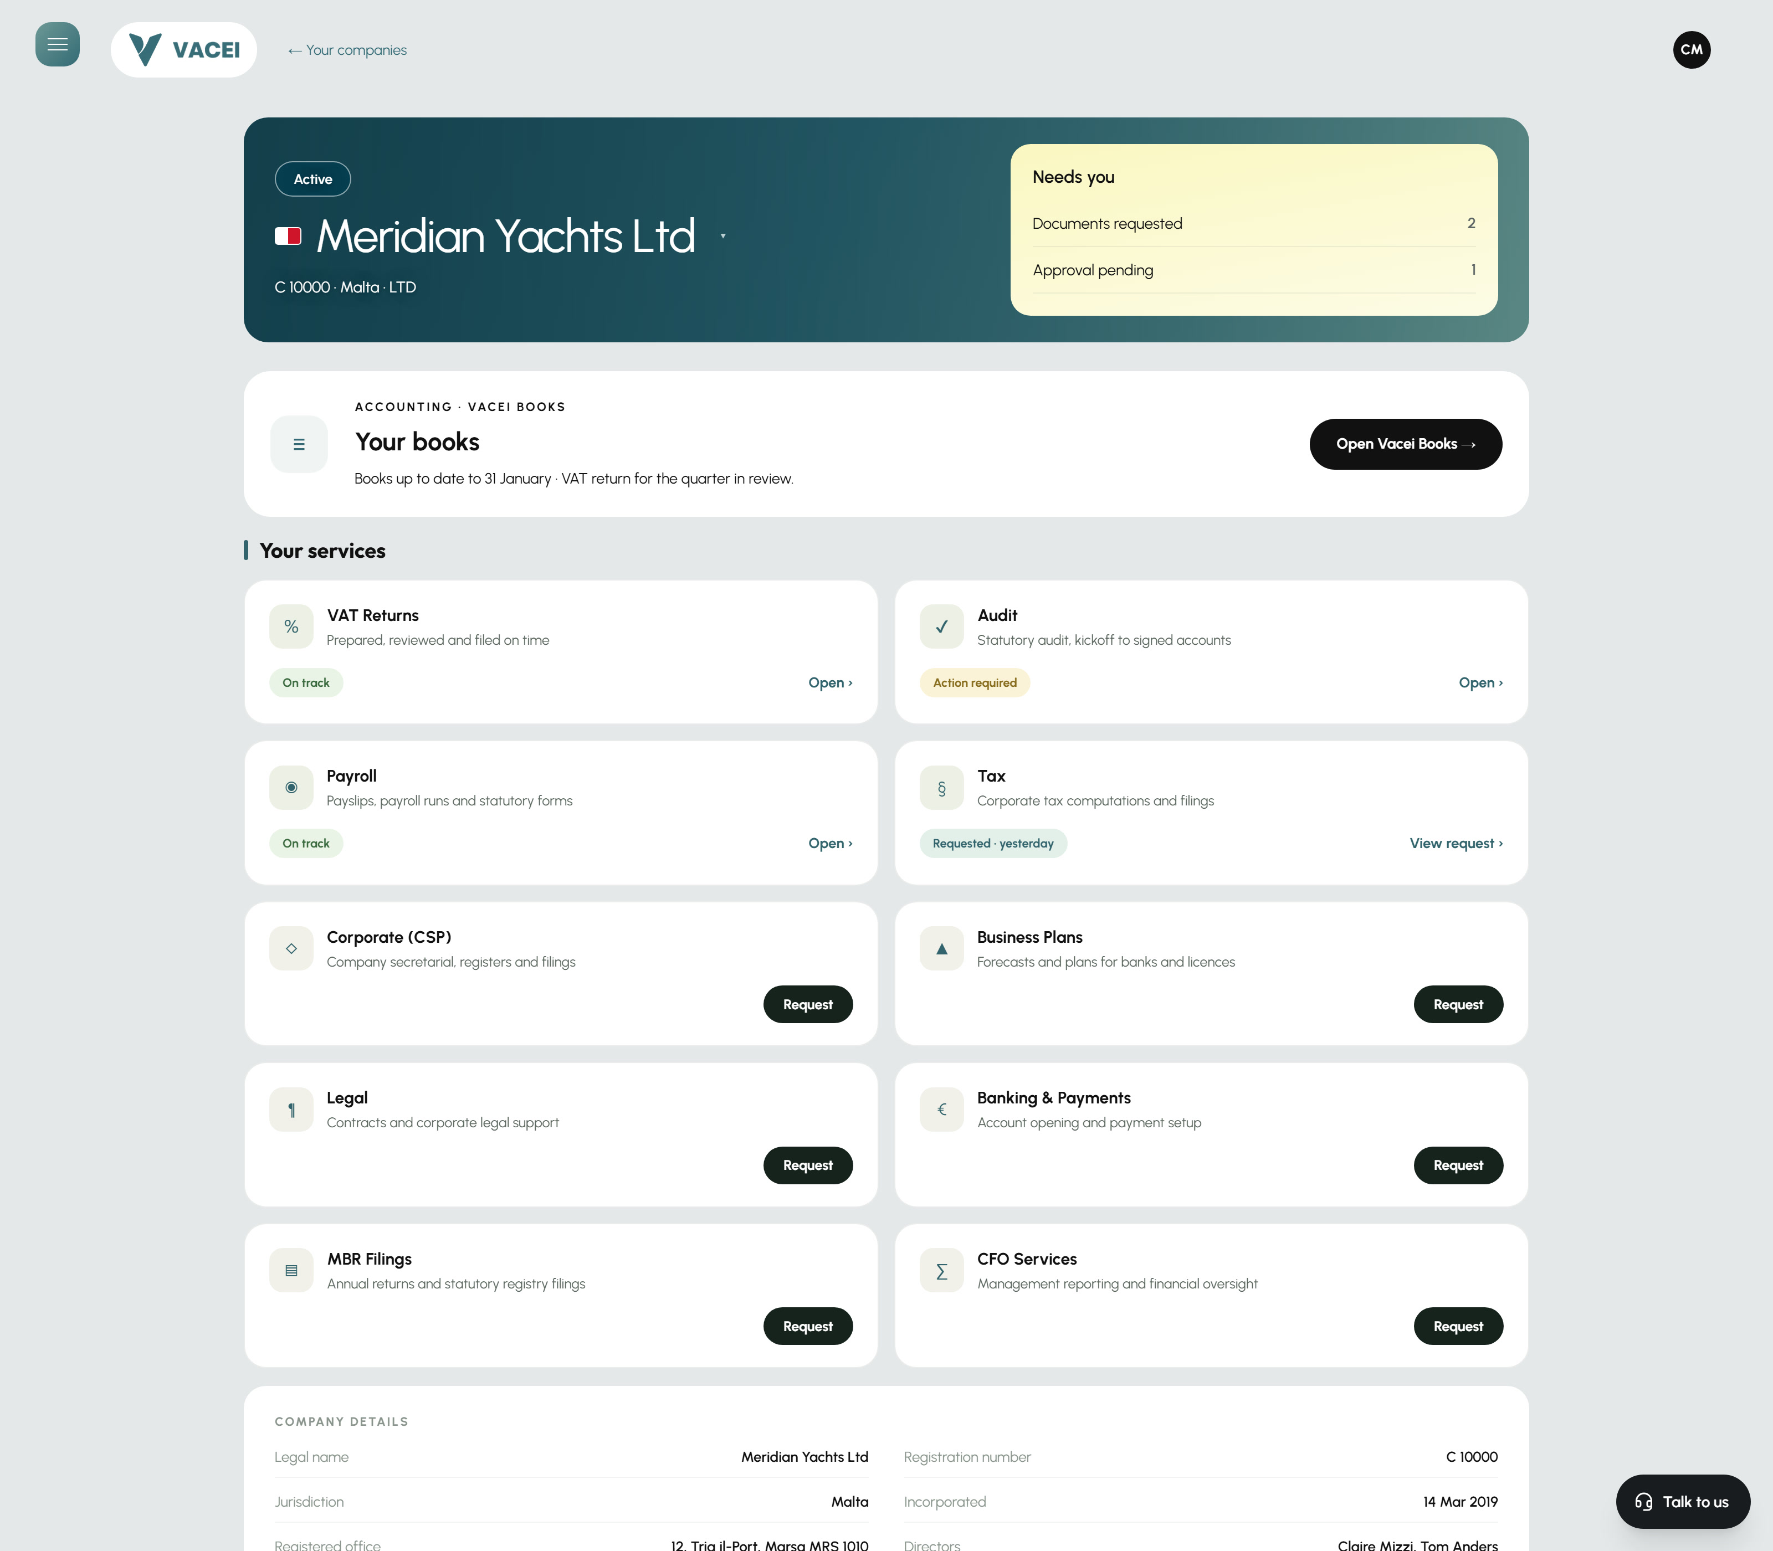
Task: Click the VAT Returns On track badge
Action: pos(306,683)
